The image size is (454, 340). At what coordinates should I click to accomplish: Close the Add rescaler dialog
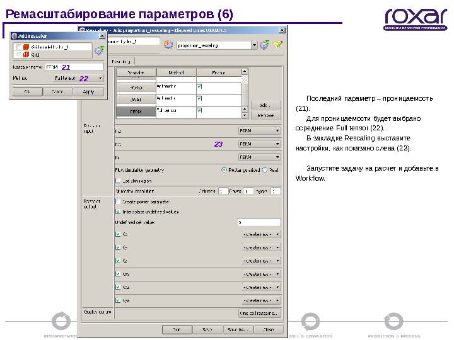[102, 36]
